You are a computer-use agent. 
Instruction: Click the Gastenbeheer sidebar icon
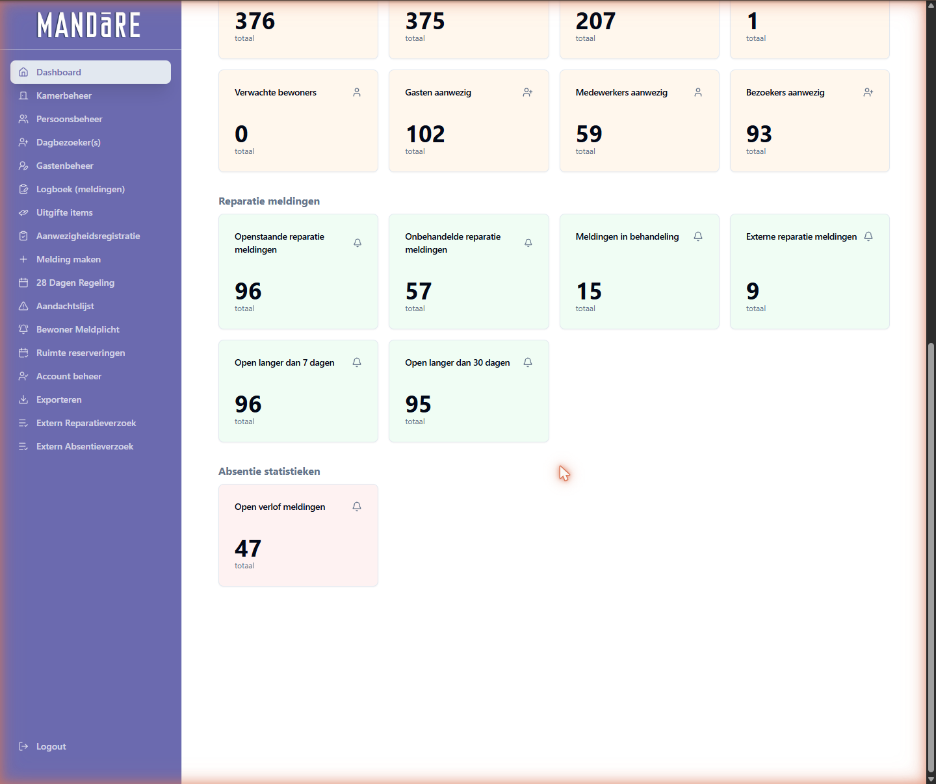(x=23, y=166)
